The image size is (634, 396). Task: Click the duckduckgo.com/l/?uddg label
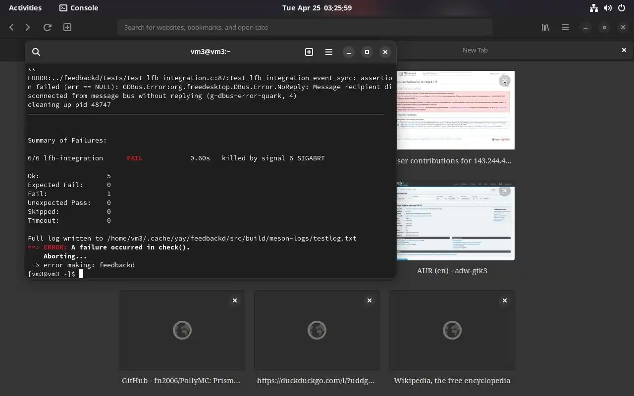(316, 381)
